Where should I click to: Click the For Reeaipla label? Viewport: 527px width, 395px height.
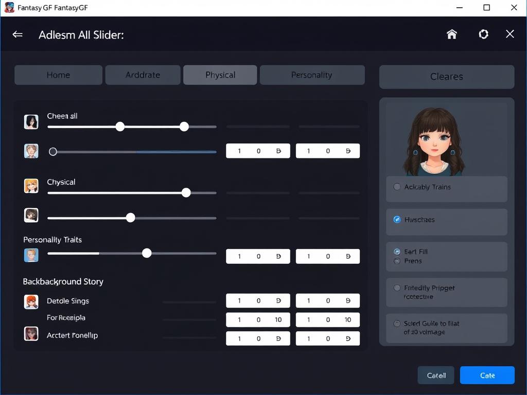66,318
